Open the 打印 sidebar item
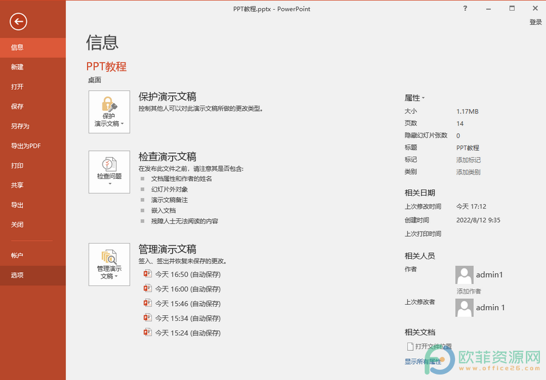The width and height of the screenshot is (546, 380). (33, 165)
